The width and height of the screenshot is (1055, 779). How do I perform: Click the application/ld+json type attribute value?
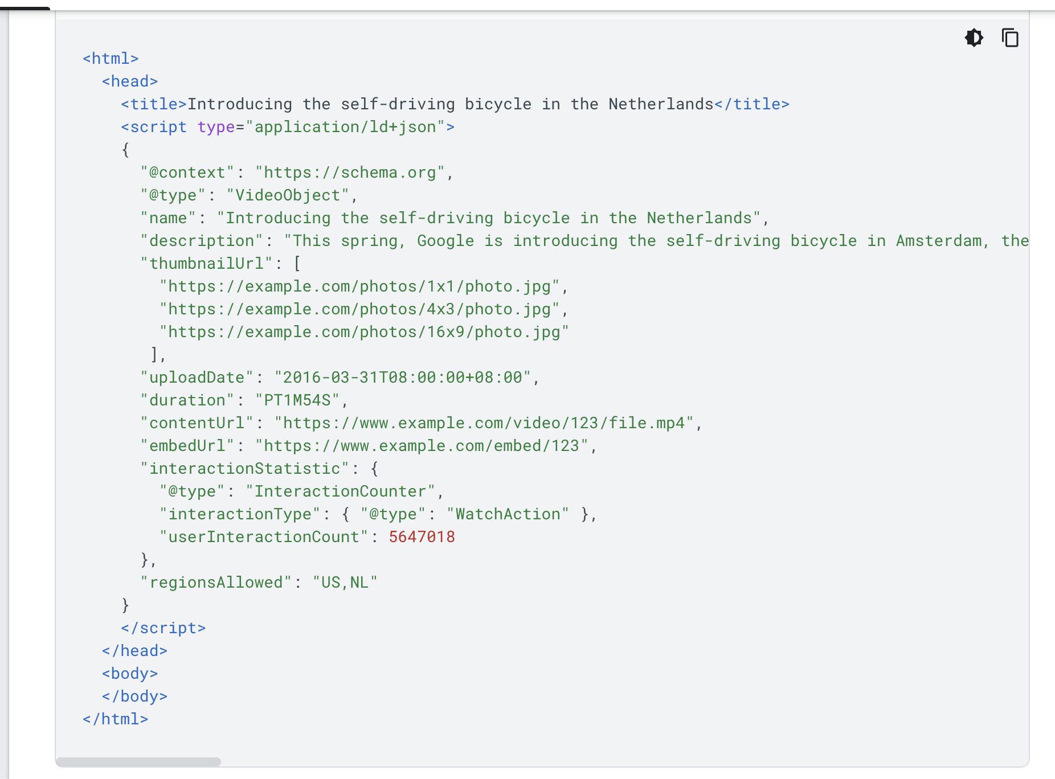[345, 127]
